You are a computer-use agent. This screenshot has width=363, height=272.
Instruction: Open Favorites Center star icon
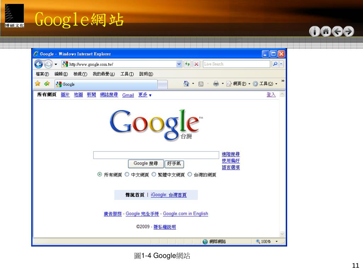pyautogui.click(x=38, y=84)
